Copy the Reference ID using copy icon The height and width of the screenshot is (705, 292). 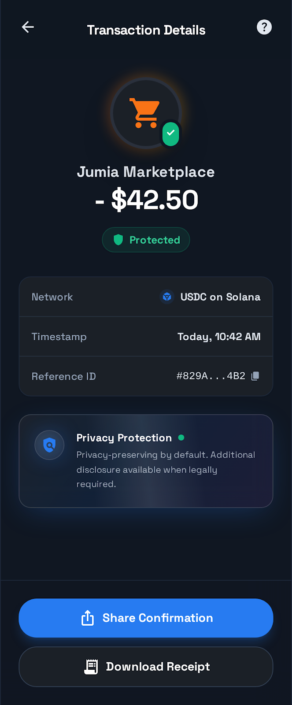click(x=255, y=376)
